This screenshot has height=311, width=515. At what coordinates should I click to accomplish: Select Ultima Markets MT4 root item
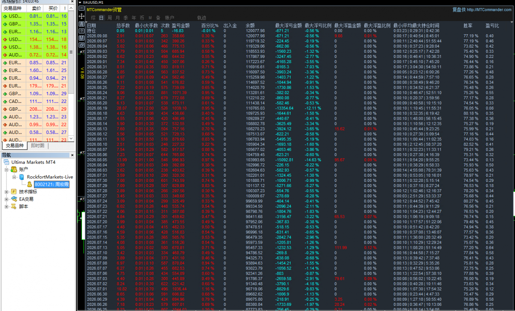click(33, 162)
